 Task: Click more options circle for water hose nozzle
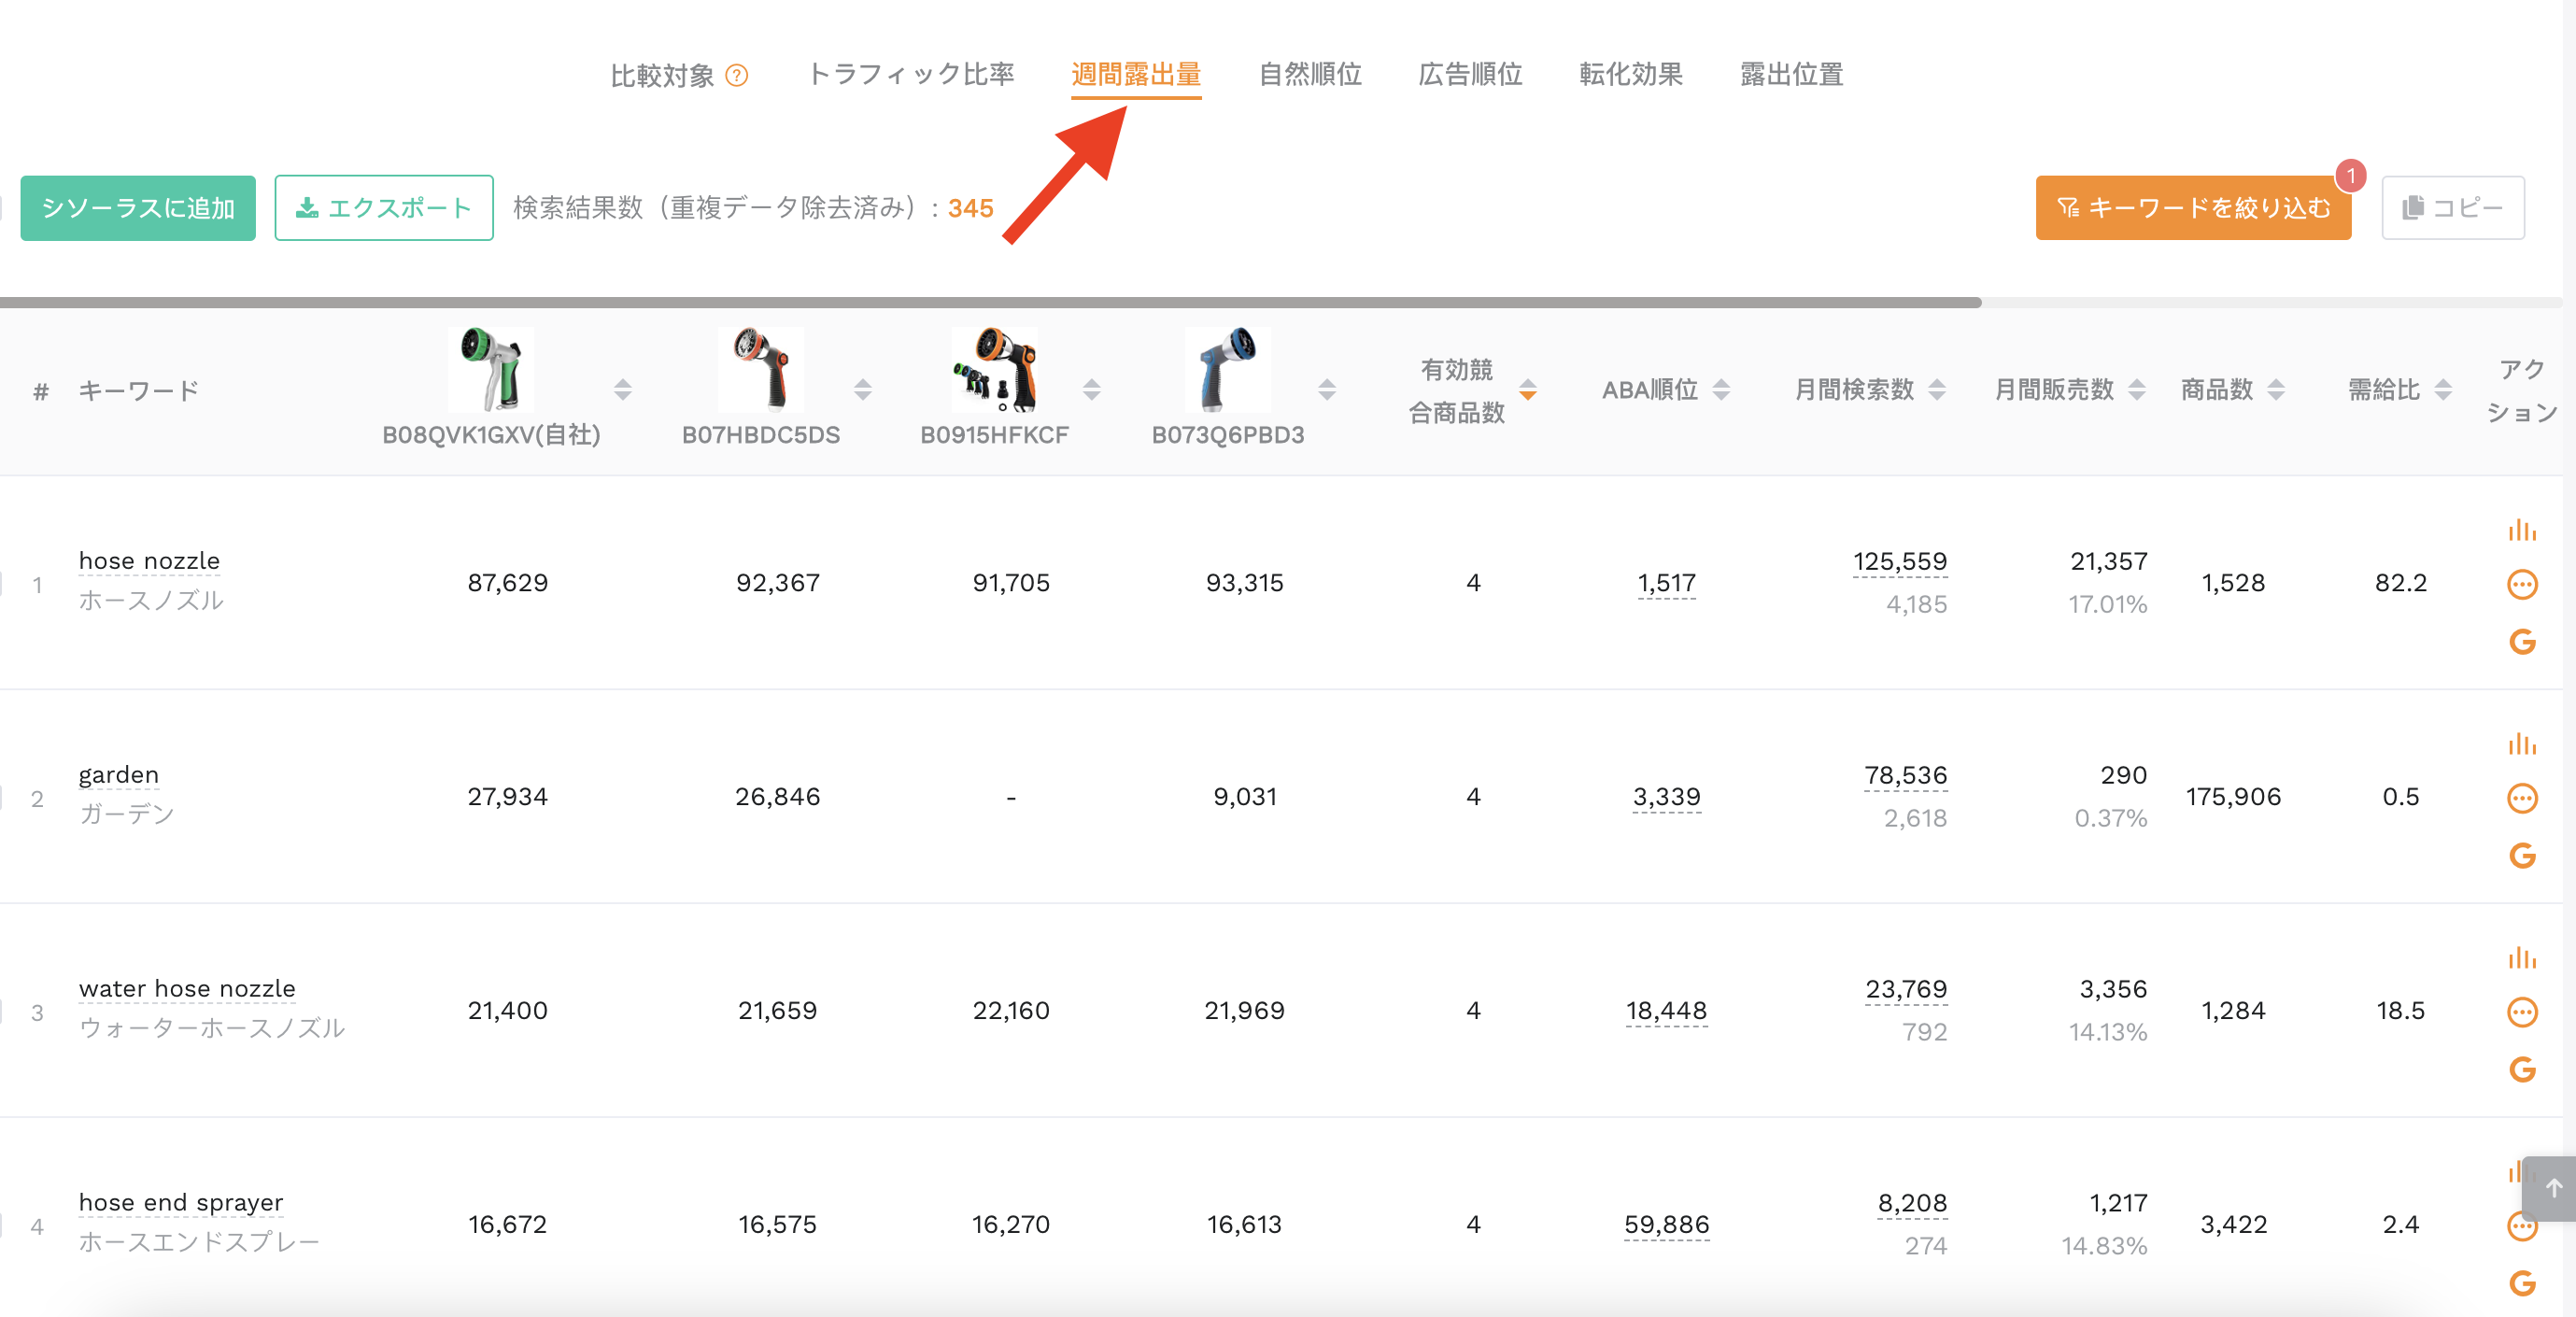(x=2522, y=1012)
